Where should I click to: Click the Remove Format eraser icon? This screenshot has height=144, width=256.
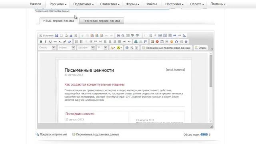click(x=70, y=42)
